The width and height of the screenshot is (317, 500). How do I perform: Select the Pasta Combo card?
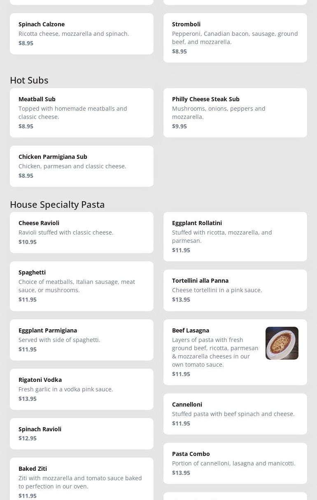pos(235,463)
